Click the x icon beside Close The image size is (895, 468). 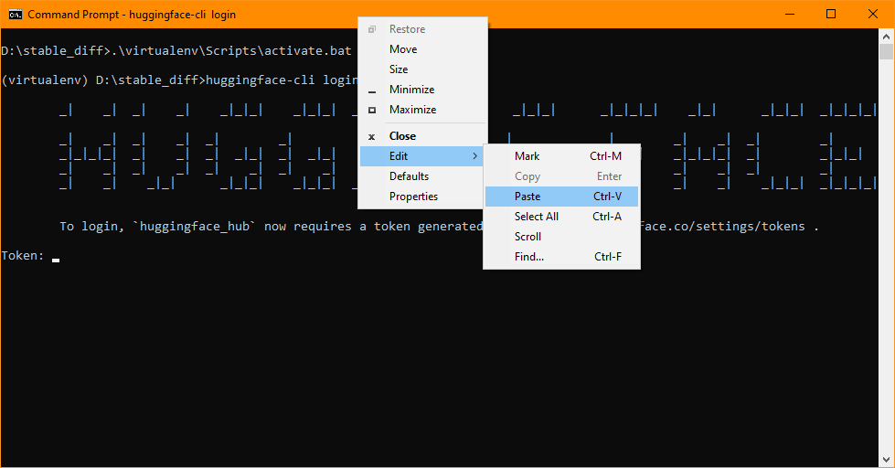point(371,136)
